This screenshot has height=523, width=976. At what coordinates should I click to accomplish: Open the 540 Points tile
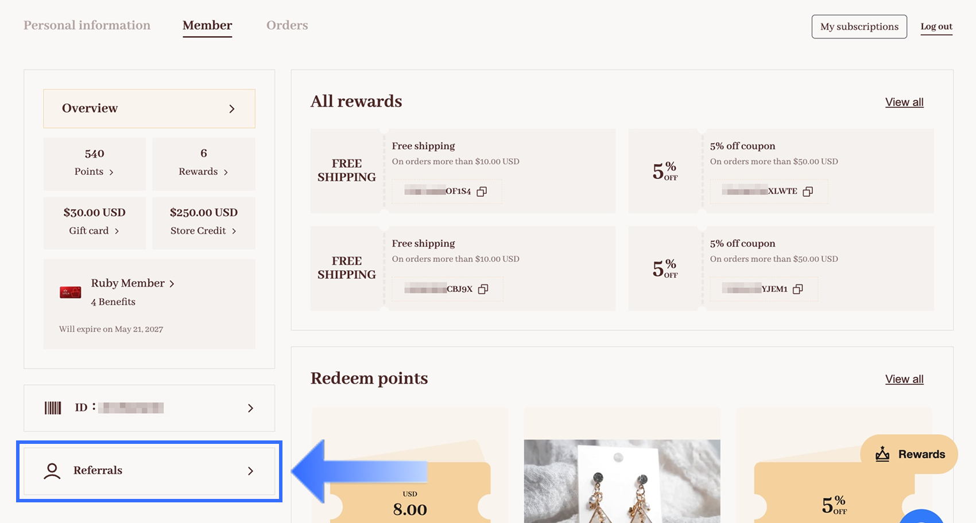coord(95,163)
